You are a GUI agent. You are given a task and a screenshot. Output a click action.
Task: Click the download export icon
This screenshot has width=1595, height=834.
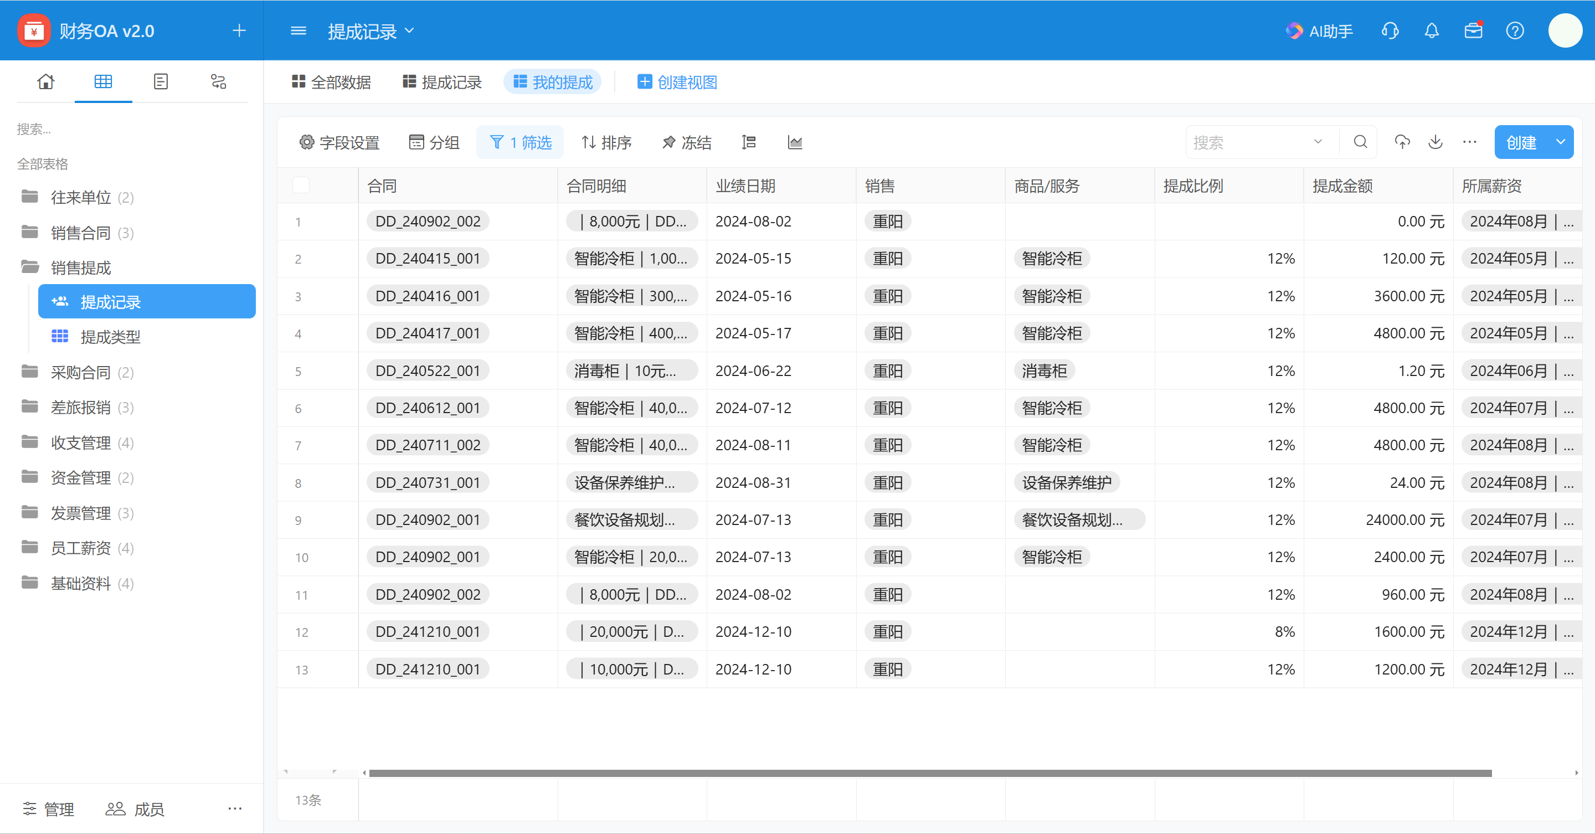point(1436,142)
